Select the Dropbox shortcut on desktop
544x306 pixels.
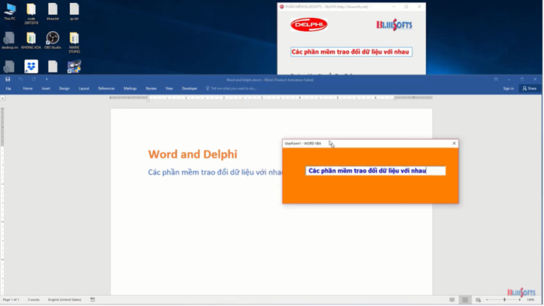click(x=31, y=66)
